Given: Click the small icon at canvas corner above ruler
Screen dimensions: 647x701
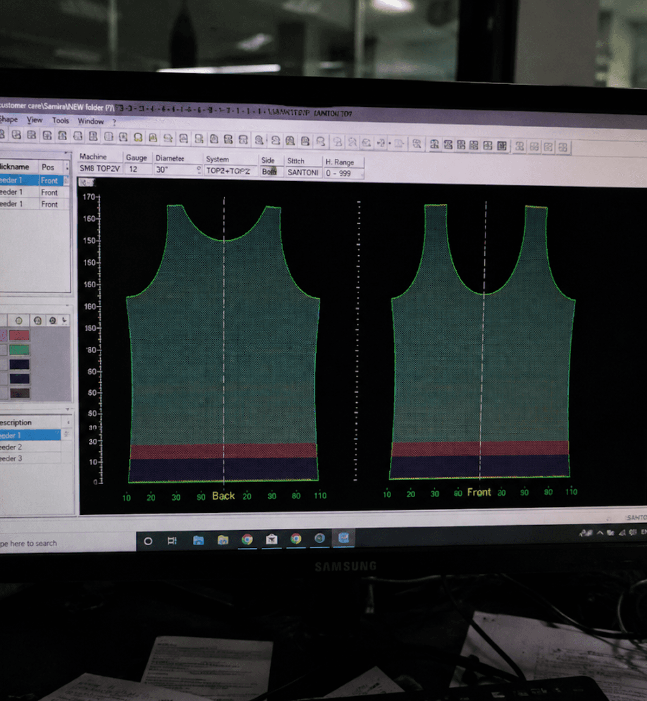Looking at the screenshot, I should (x=86, y=182).
